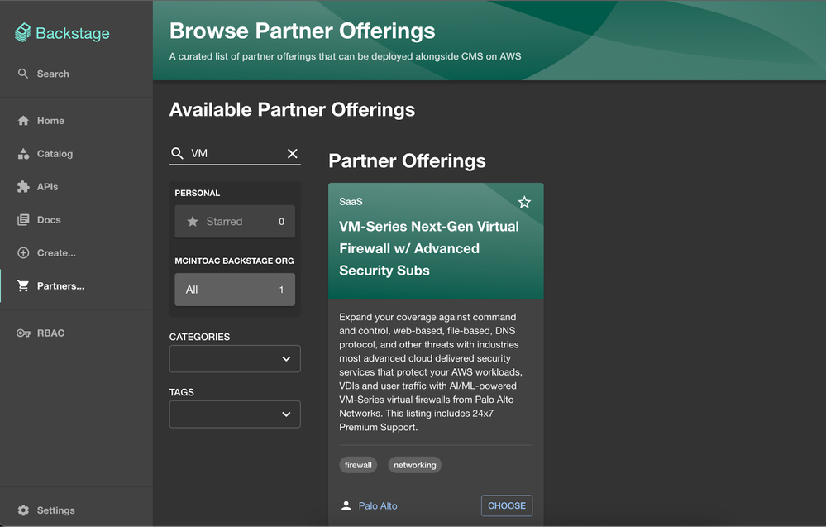Viewport: 826px width, 527px height.
Task: Focus the VM search input field
Action: click(x=235, y=153)
